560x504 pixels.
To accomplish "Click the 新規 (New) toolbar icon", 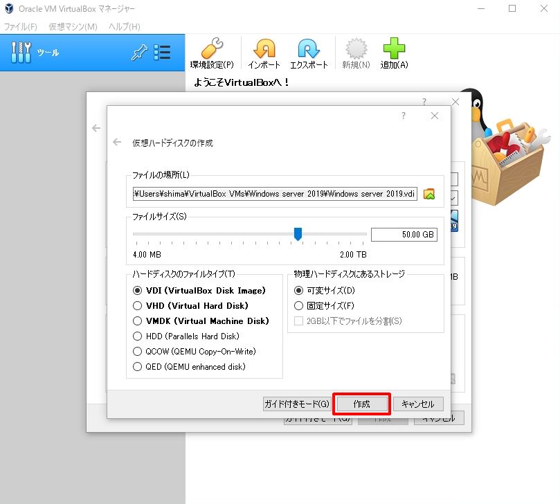I will click(x=356, y=48).
